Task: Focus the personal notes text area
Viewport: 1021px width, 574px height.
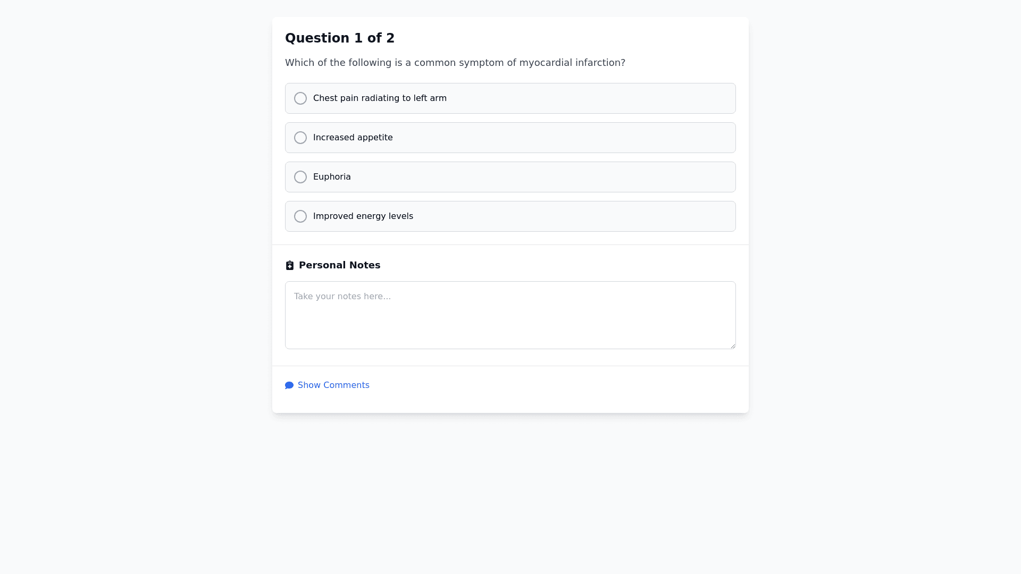Action: point(510,315)
